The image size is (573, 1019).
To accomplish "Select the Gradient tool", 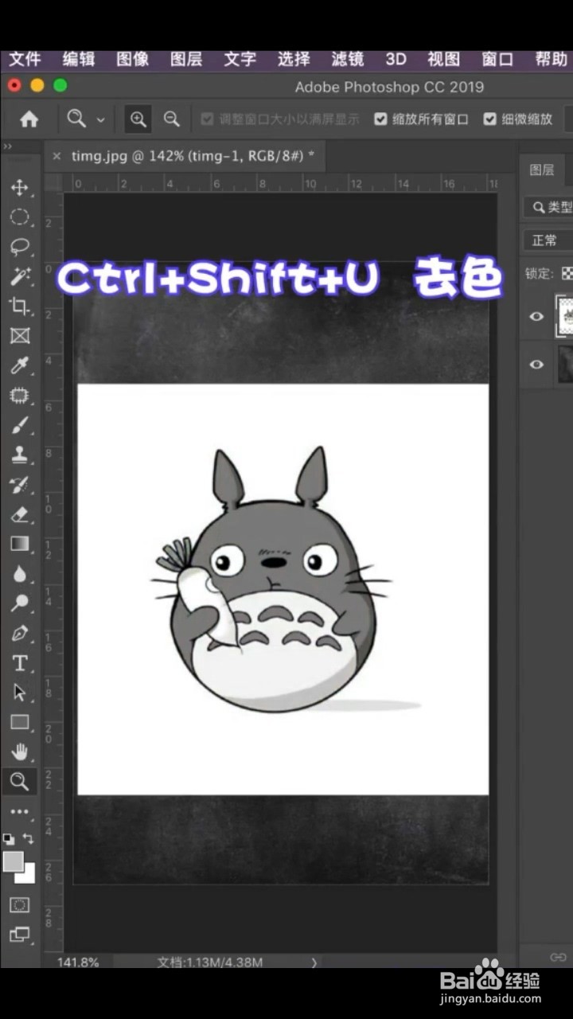I will [19, 545].
